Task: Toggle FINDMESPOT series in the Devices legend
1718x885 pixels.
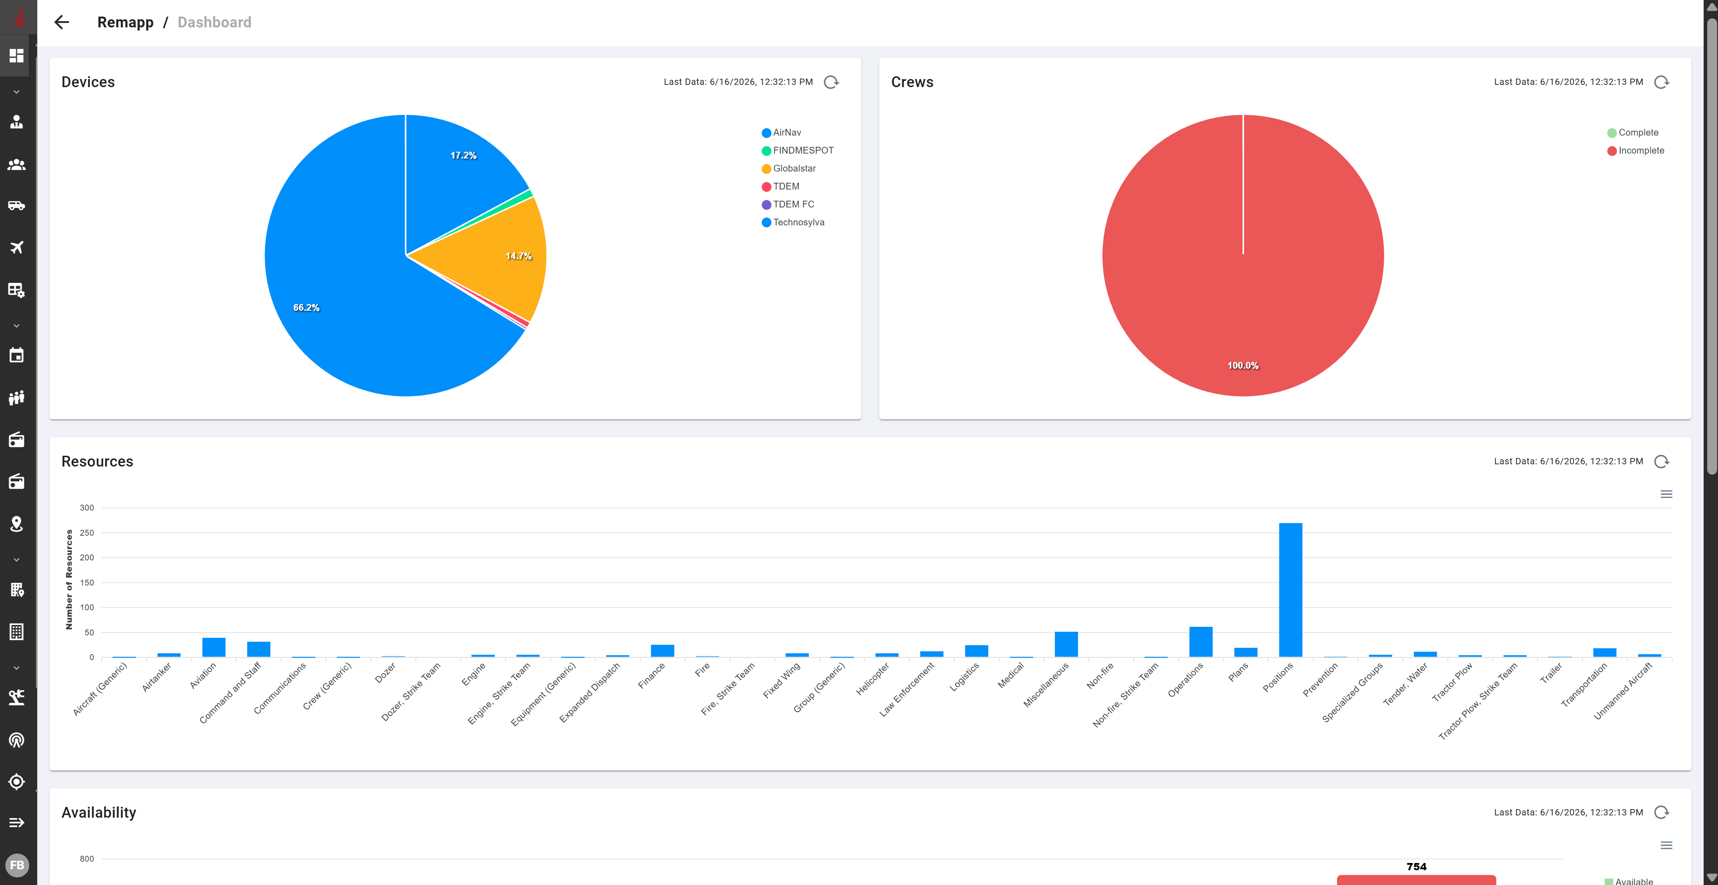Action: click(x=797, y=150)
